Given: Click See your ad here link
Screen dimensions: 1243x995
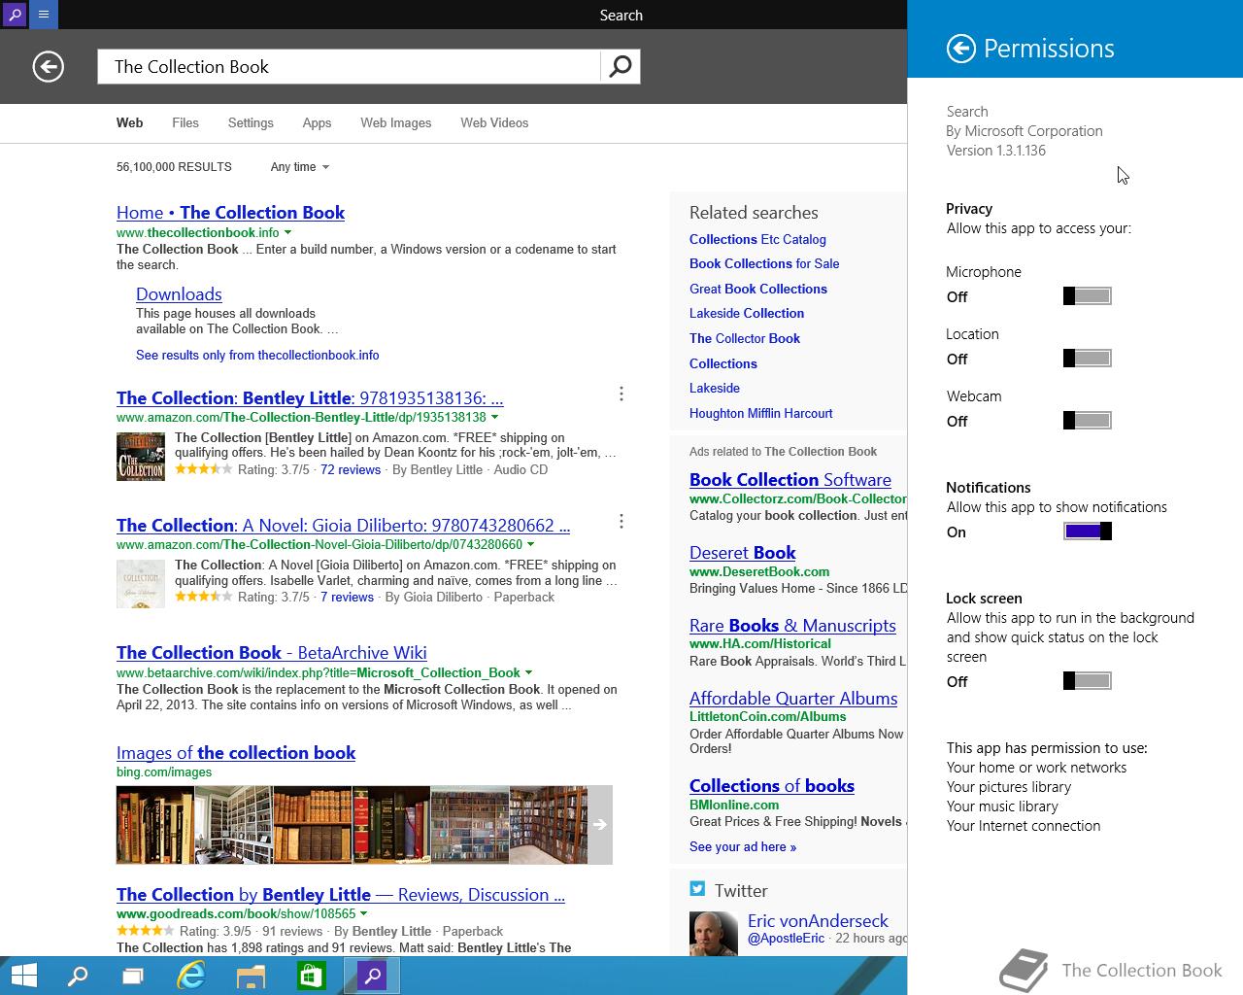Looking at the screenshot, I should [x=743, y=847].
